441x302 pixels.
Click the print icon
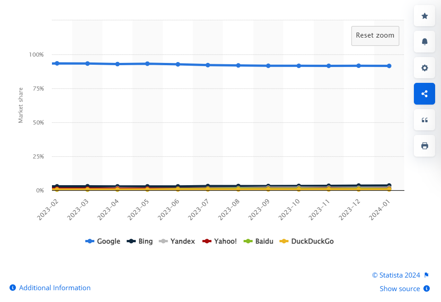(424, 146)
